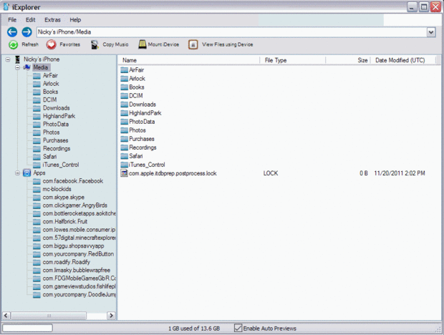Click the AirFair folder icon in file list
The height and width of the screenshot is (335, 444).
[x=125, y=70]
